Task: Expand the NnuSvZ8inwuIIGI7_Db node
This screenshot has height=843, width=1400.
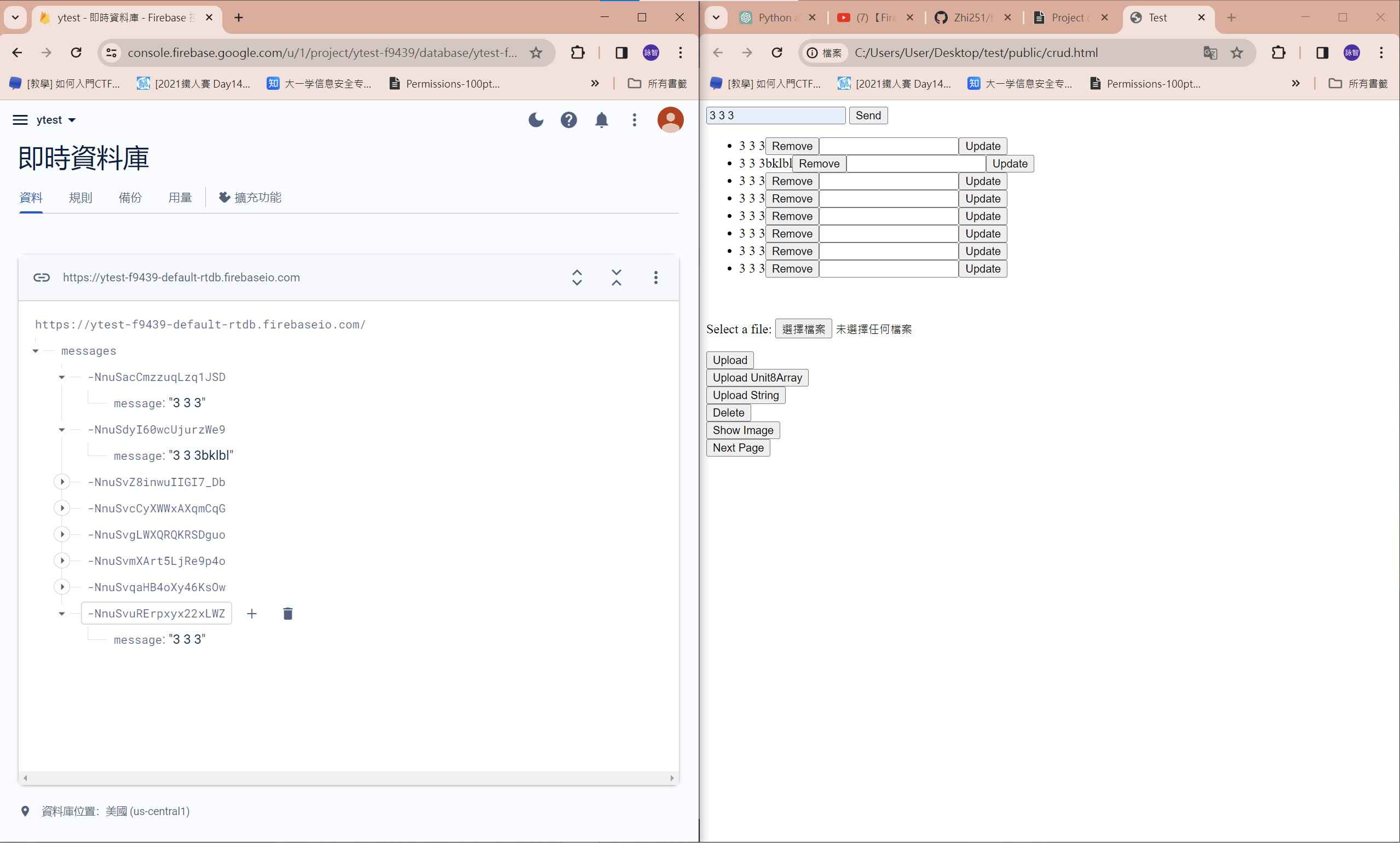Action: tap(62, 482)
